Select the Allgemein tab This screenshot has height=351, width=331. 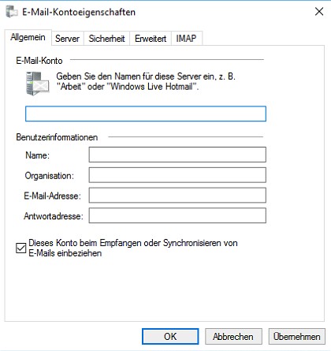pyautogui.click(x=28, y=37)
